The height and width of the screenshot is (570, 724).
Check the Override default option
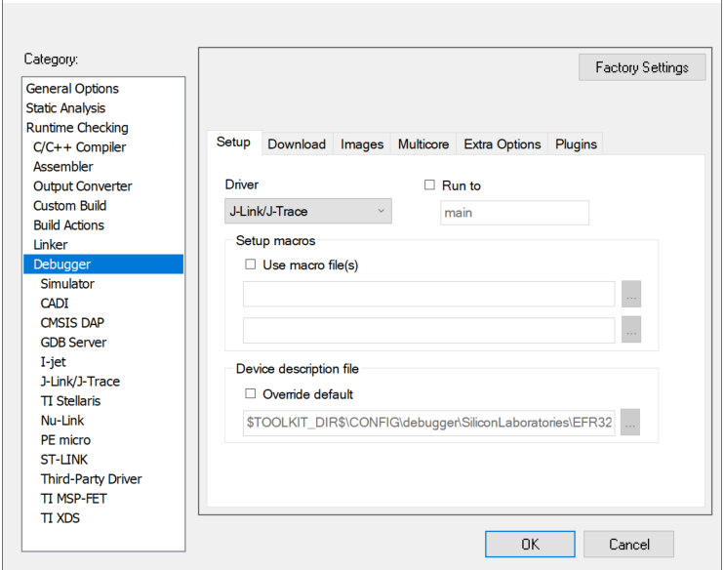tap(251, 394)
